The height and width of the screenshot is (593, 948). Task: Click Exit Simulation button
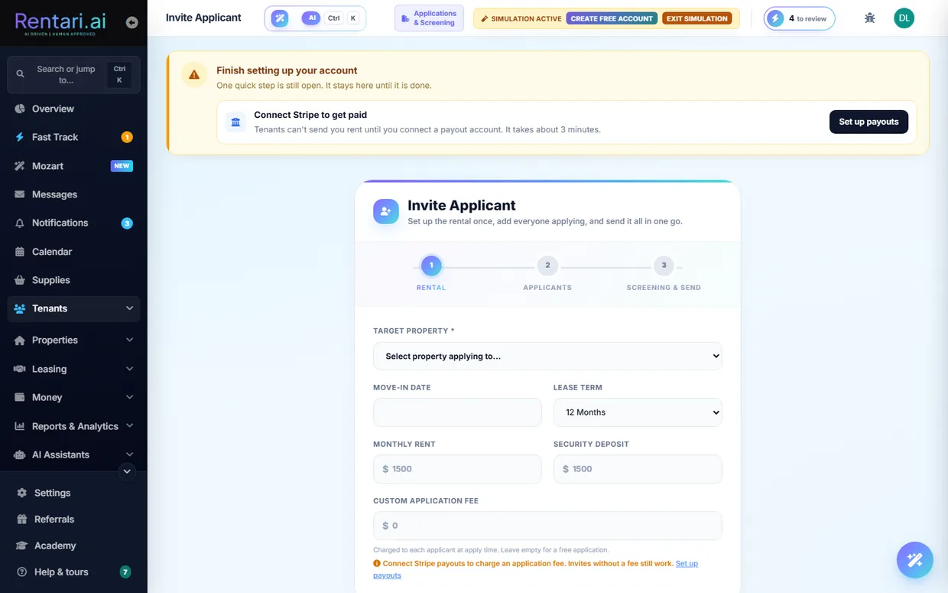click(x=696, y=18)
